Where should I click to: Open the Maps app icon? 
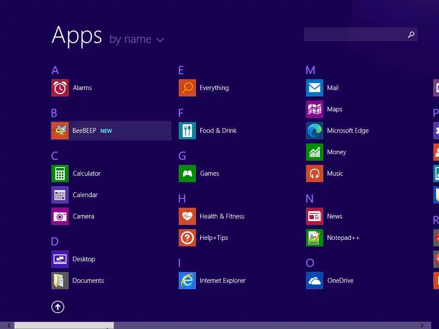click(315, 109)
